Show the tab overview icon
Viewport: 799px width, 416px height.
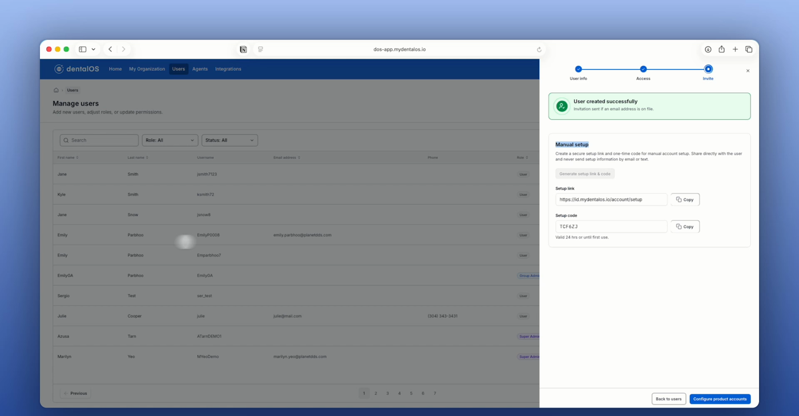749,50
